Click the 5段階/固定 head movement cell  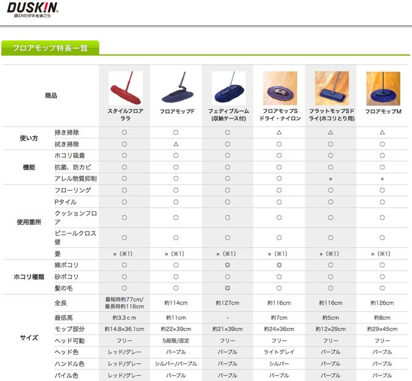pyautogui.click(x=176, y=341)
